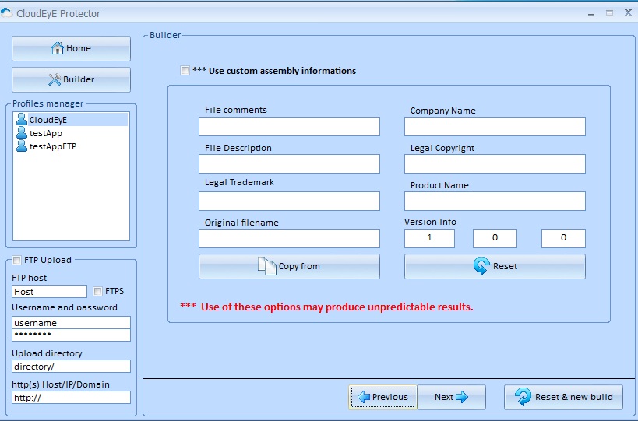Click the Home label text

pos(79,48)
